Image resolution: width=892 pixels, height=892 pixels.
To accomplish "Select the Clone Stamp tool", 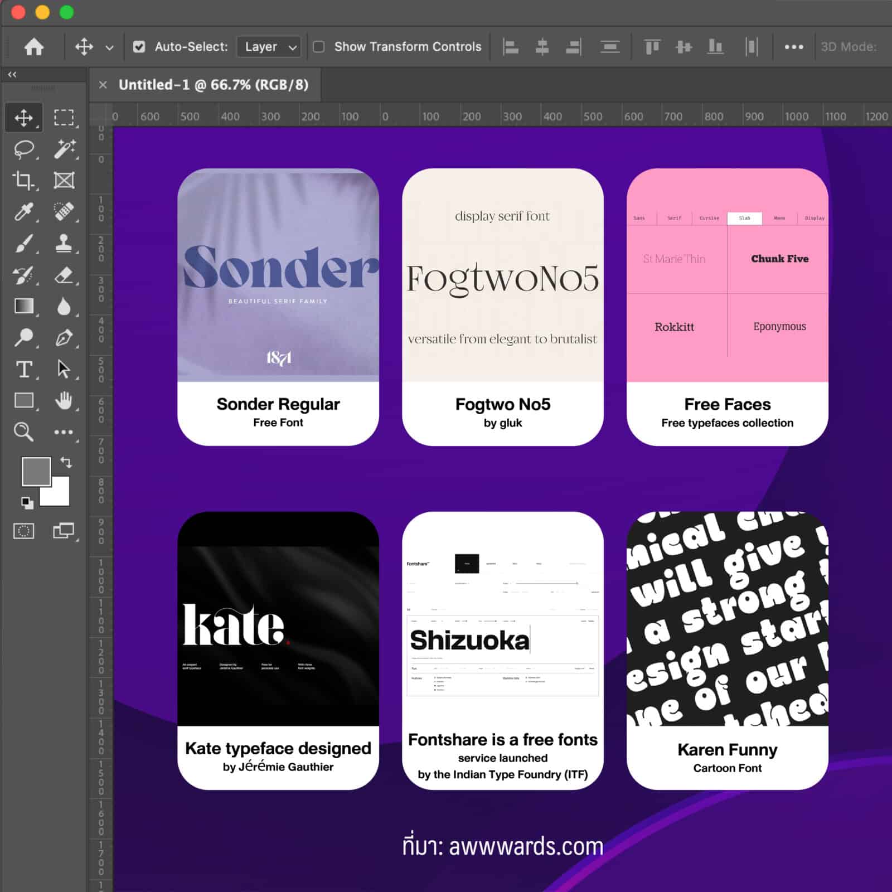I will point(64,244).
